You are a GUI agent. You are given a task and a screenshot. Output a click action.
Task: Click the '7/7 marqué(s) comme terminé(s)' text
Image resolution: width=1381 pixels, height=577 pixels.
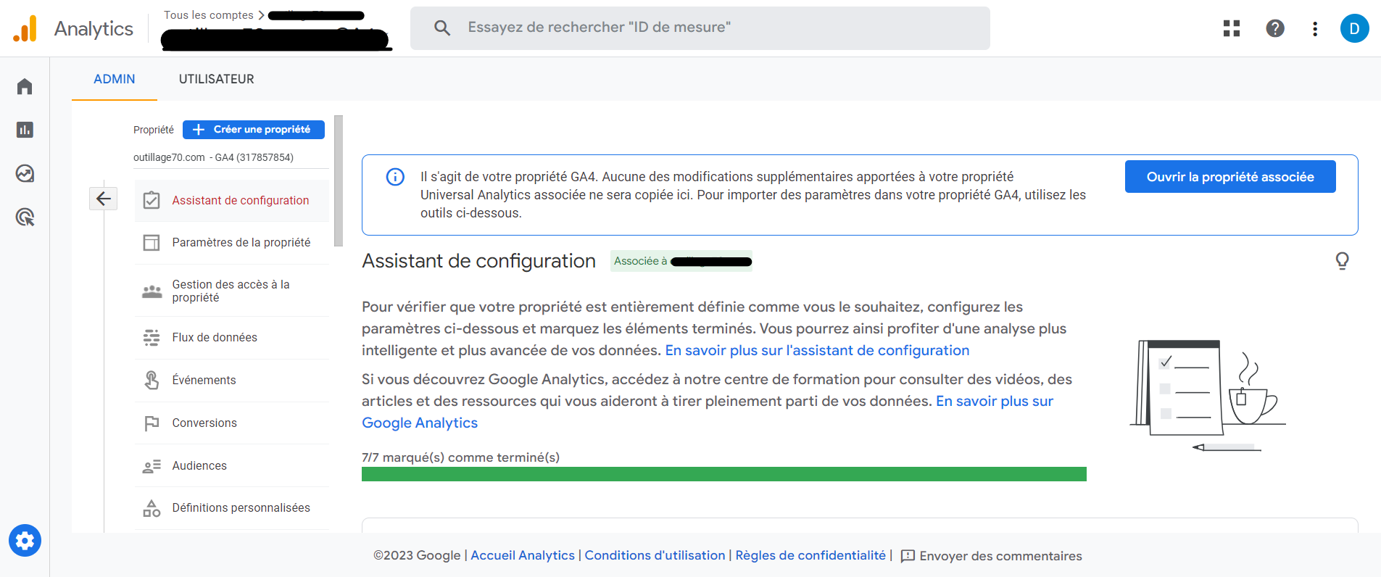coord(460,457)
